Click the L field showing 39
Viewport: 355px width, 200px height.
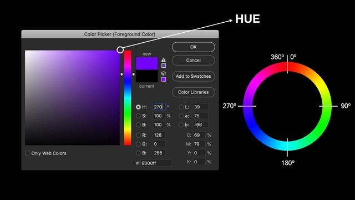click(201, 107)
